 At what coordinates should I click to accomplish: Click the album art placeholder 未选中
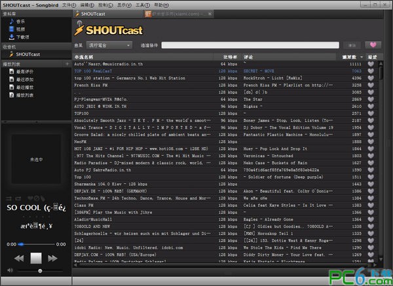tap(36, 159)
